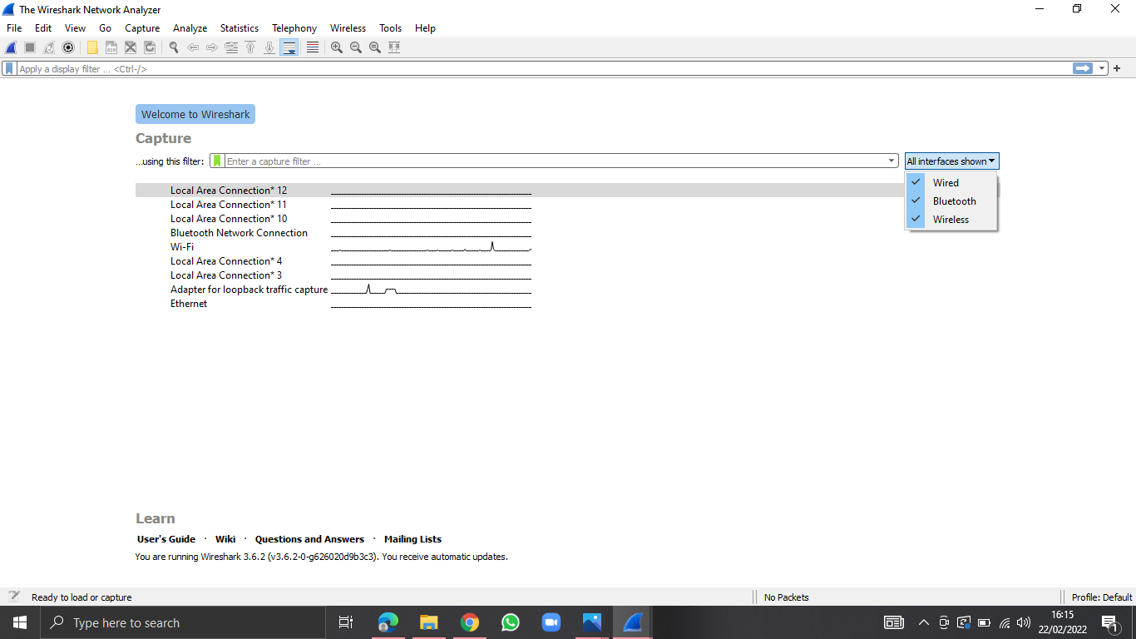This screenshot has height=639, width=1136.
Task: Click the green capture filter bookmark icon
Action: pyautogui.click(x=217, y=161)
